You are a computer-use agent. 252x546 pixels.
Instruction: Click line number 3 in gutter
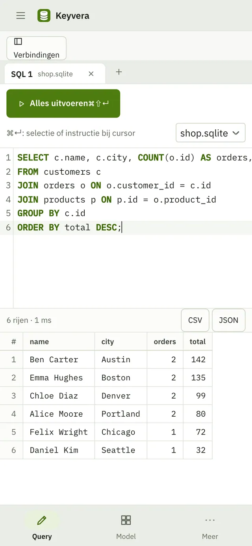pyautogui.click(x=8, y=186)
